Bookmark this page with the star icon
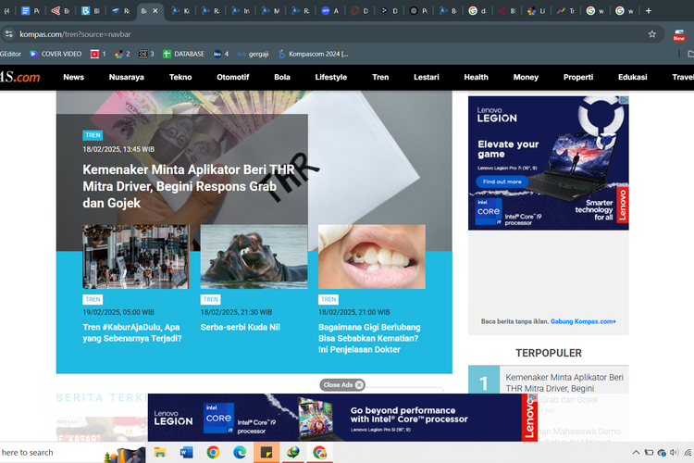 pos(652,34)
